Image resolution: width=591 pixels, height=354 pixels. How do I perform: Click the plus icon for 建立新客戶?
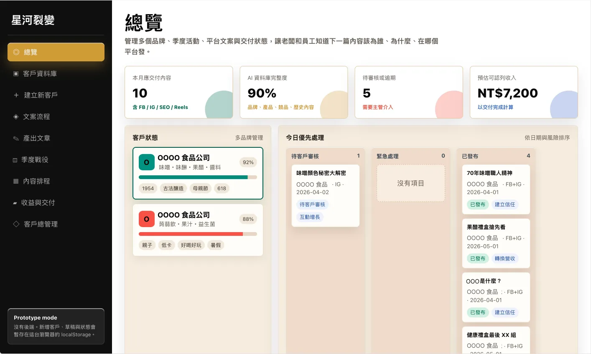[16, 95]
